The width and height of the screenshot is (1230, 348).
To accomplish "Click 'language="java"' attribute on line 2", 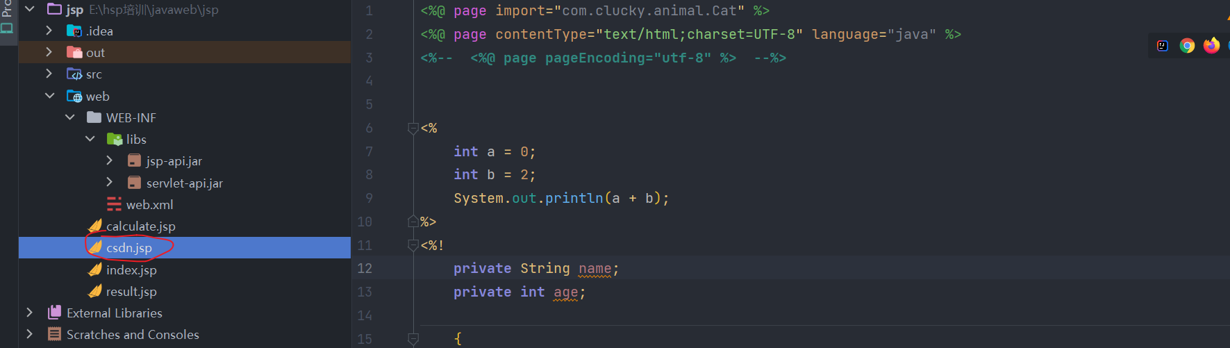I will [x=874, y=34].
